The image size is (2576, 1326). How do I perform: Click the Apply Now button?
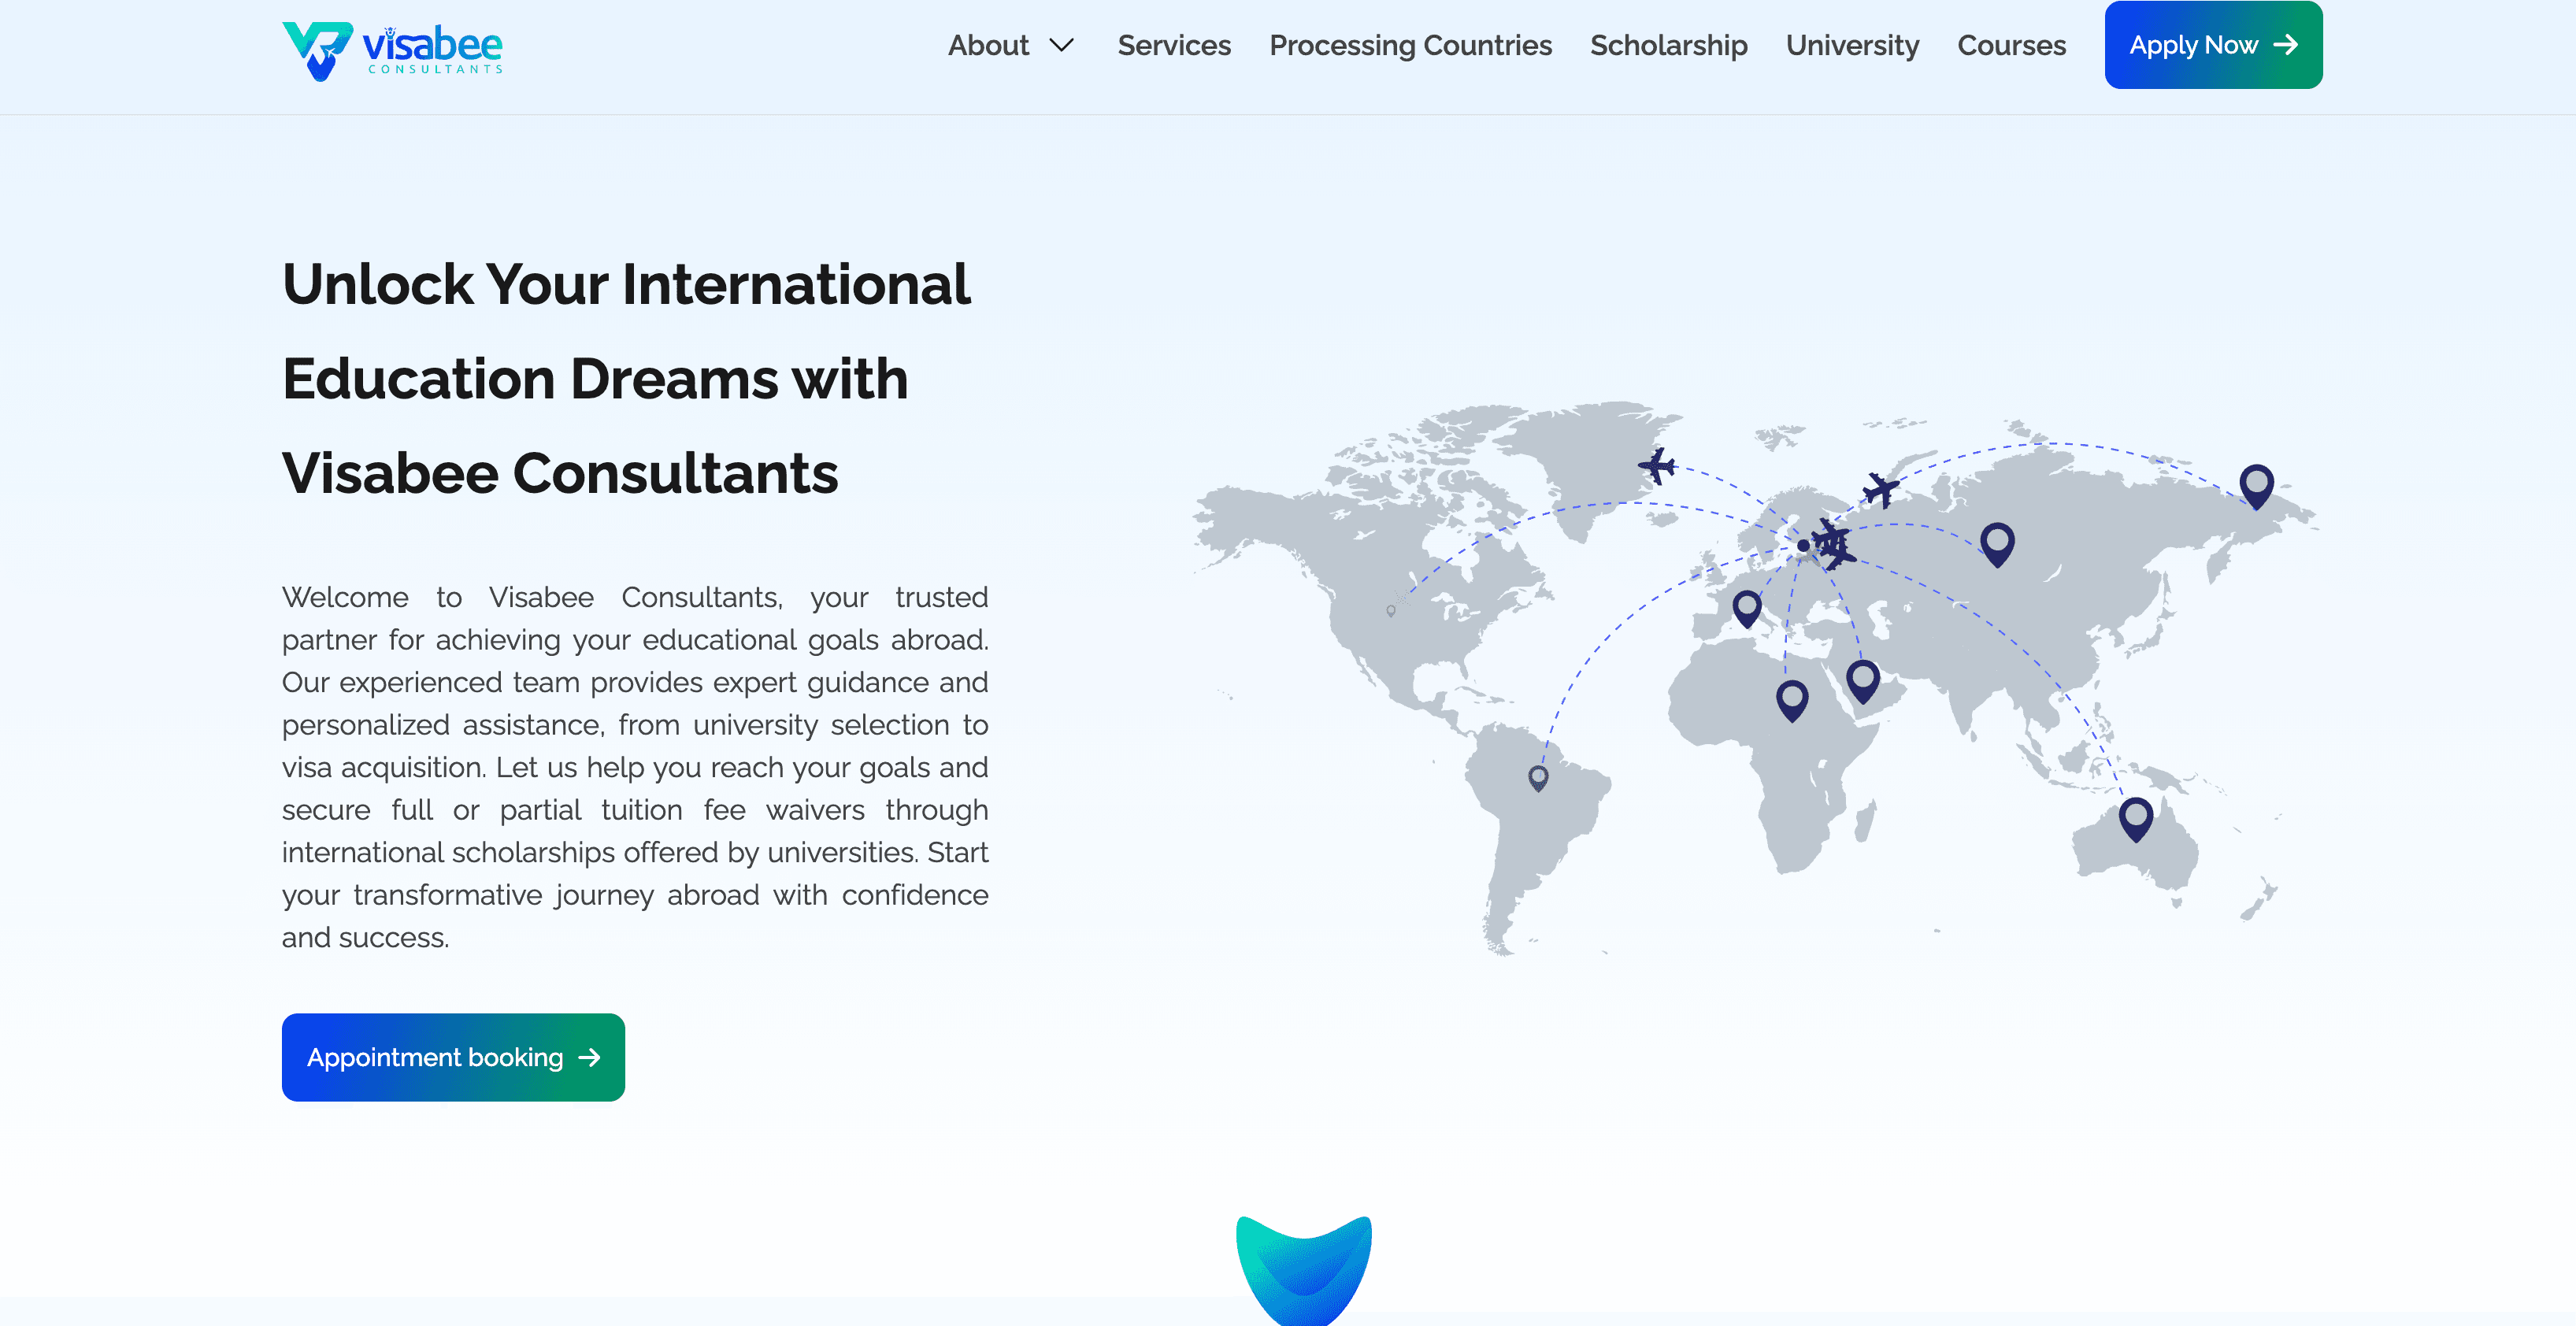coord(2213,45)
